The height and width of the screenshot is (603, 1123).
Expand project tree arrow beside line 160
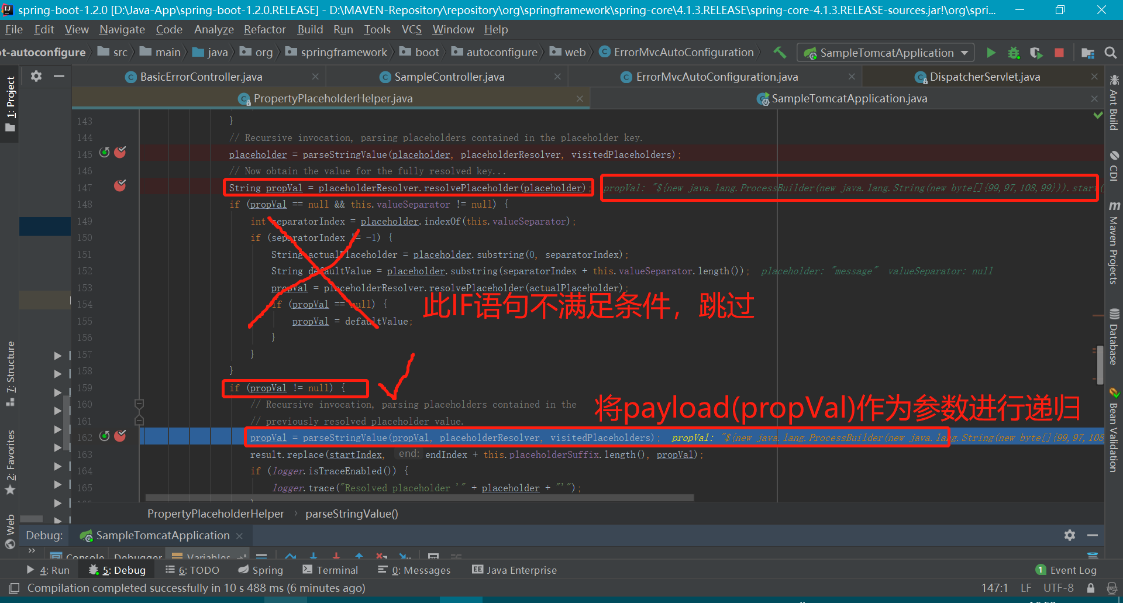[57, 411]
